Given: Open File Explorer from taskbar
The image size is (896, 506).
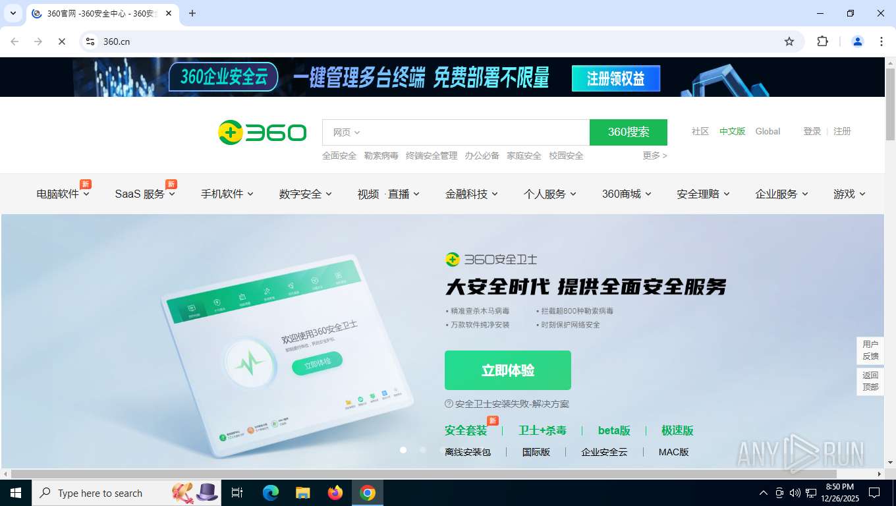Looking at the screenshot, I should point(302,493).
